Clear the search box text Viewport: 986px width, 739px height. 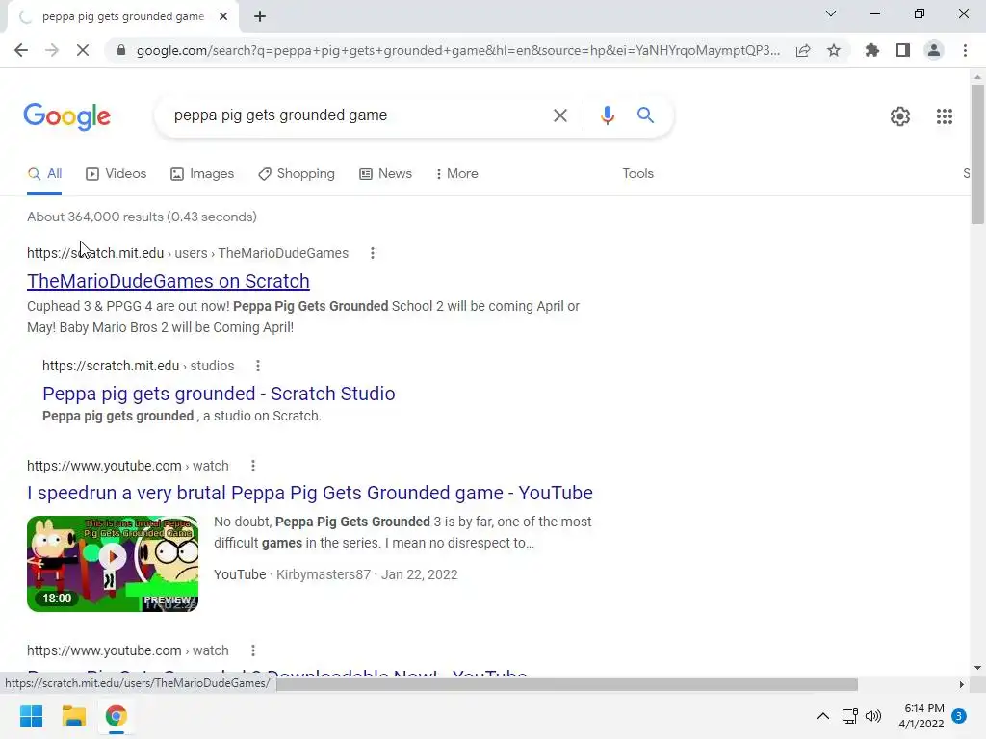pos(559,115)
